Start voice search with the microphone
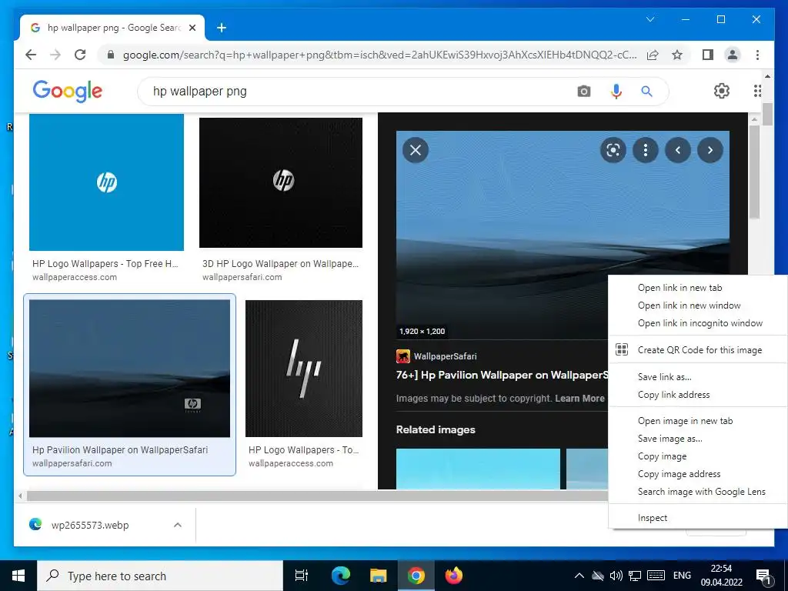The width and height of the screenshot is (788, 591). point(616,92)
